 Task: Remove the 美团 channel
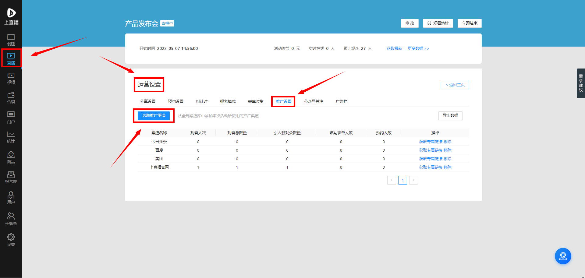coord(448,159)
